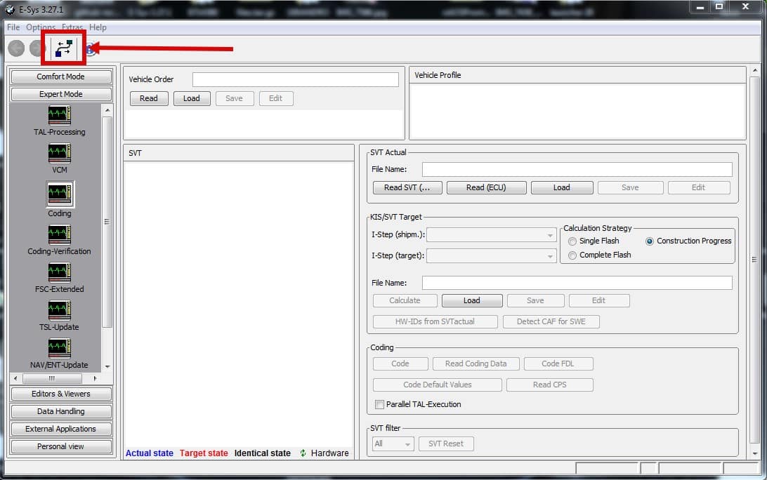This screenshot has height=480, width=767.
Task: Select the Complete Flash radio button
Action: point(572,255)
